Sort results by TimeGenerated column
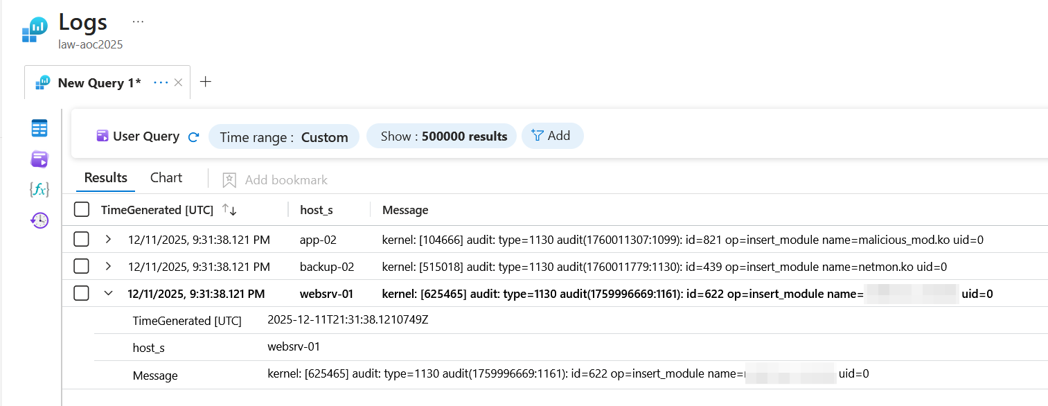Image resolution: width=1048 pixels, height=406 pixels. 229,209
